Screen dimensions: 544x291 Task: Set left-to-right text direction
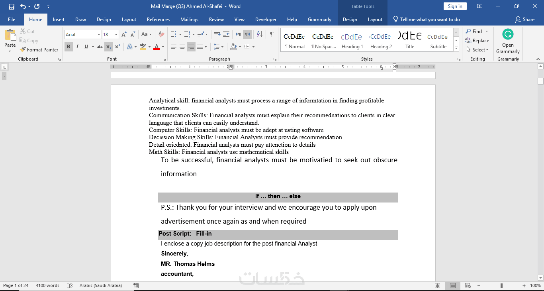click(238, 35)
